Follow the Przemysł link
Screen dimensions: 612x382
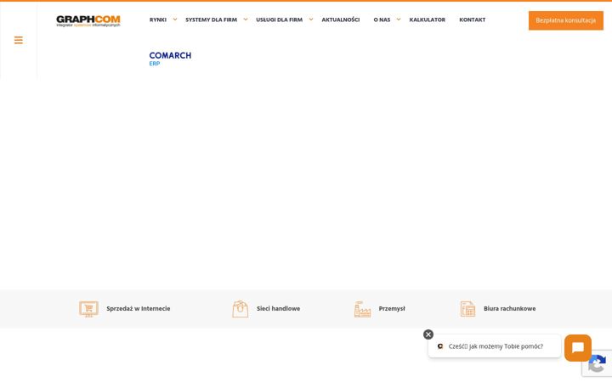tap(392, 308)
